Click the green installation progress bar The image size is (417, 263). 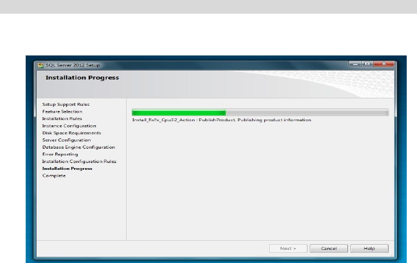260,113
